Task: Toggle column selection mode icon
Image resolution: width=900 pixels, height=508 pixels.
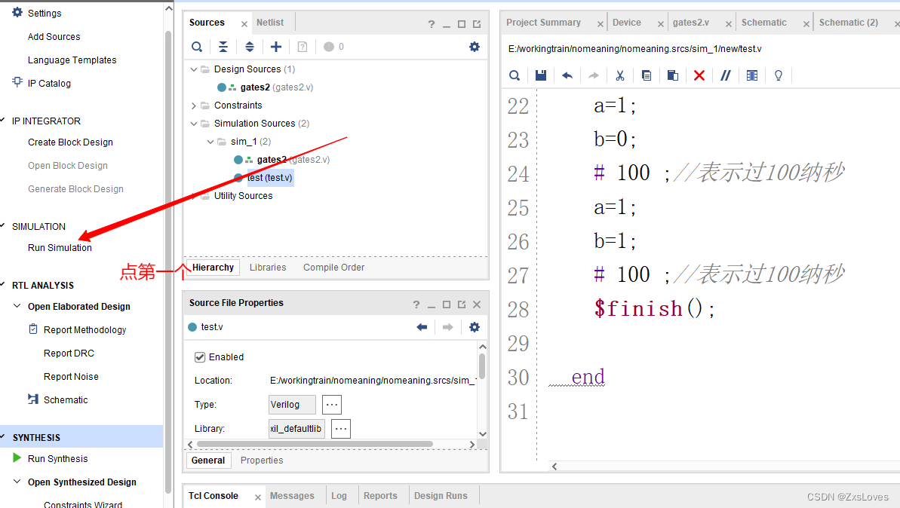Action: click(x=752, y=75)
